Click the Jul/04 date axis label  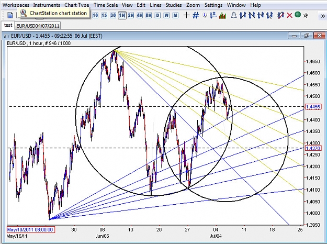coord(216,236)
